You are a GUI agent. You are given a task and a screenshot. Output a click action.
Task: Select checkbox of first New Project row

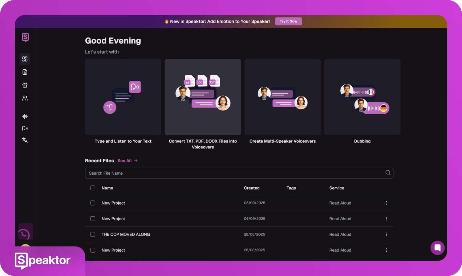click(93, 203)
